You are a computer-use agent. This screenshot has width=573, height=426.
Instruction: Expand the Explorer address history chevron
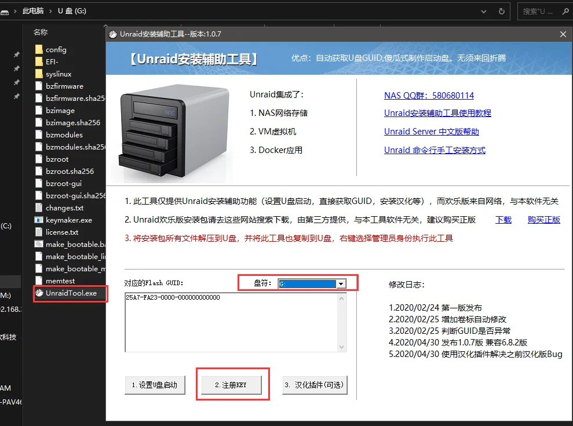(x=484, y=12)
